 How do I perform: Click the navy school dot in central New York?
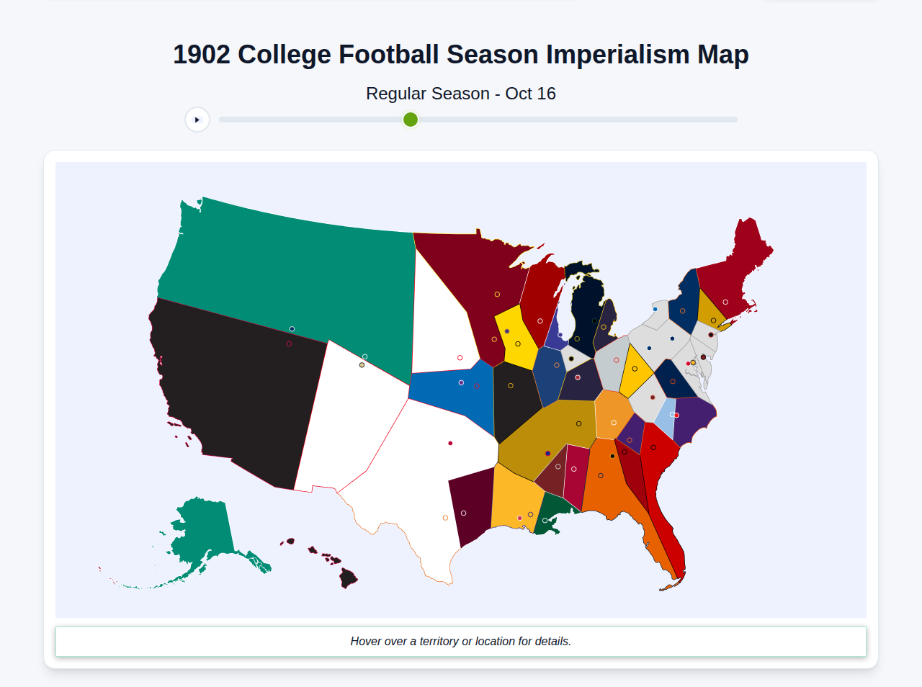671,338
